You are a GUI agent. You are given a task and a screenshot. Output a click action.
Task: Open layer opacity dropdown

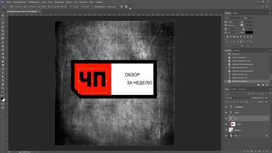270,98
